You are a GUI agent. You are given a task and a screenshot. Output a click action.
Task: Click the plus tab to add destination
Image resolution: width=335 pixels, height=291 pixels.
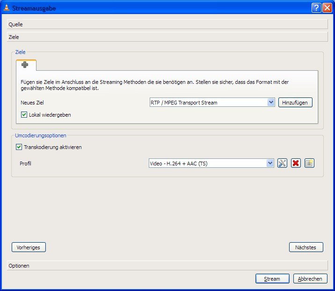[26, 65]
